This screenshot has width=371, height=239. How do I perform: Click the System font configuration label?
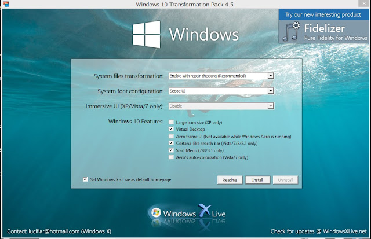(x=130, y=91)
